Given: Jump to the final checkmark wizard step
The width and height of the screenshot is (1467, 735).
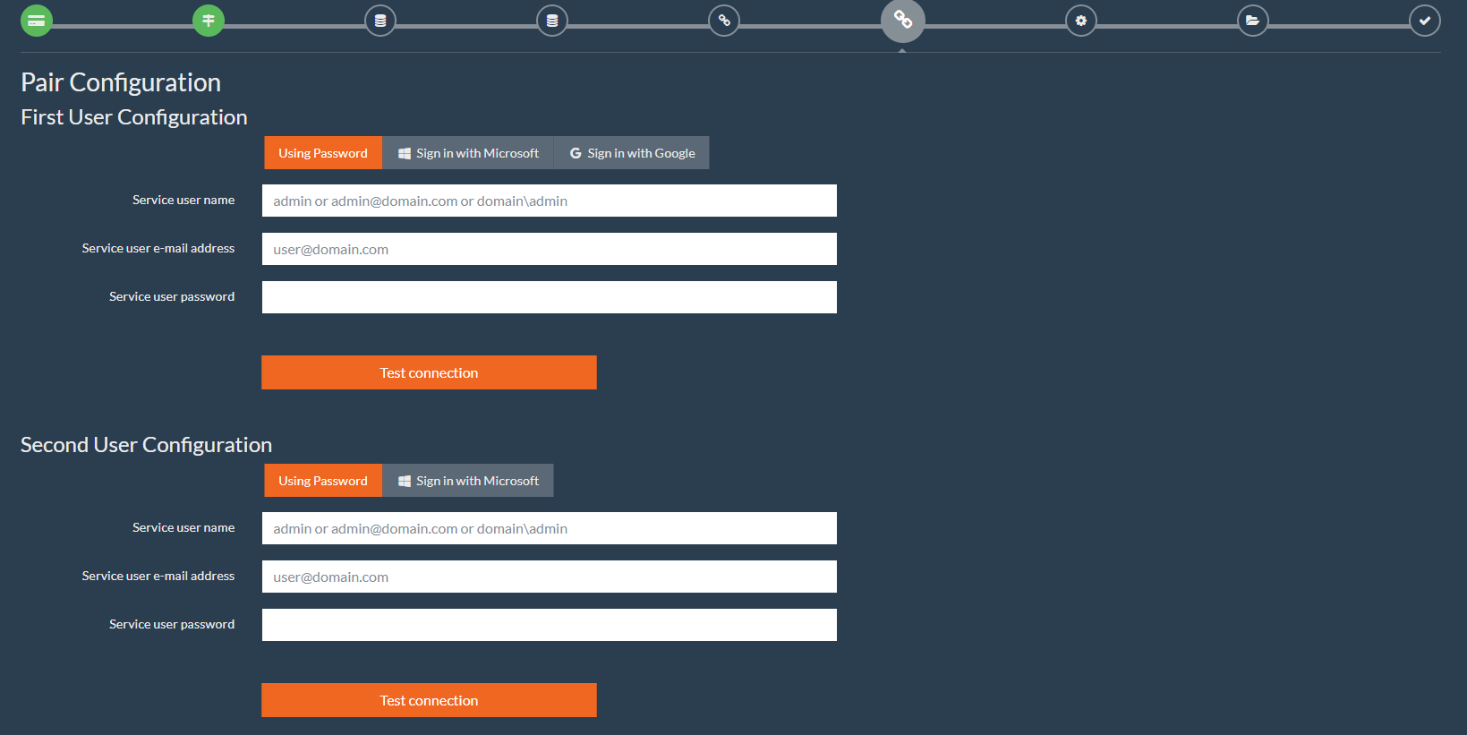Looking at the screenshot, I should pyautogui.click(x=1425, y=21).
